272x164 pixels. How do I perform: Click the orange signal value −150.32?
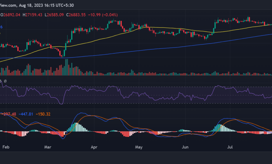pyautogui.click(x=43, y=114)
